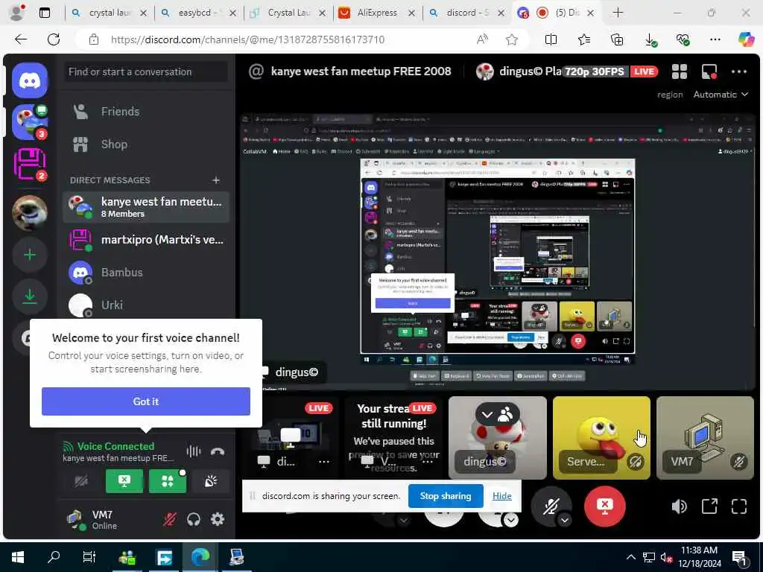This screenshot has width=763, height=572.
Task: Open User Settings gear icon
Action: [218, 519]
